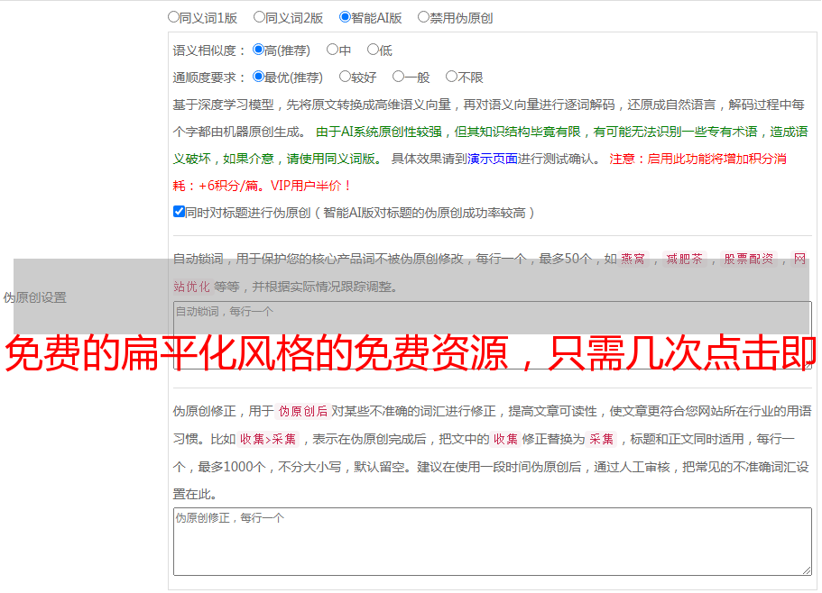The height and width of the screenshot is (593, 822).
Task: Click the 伪原创修正 textarea resize handle
Action: 807,570
